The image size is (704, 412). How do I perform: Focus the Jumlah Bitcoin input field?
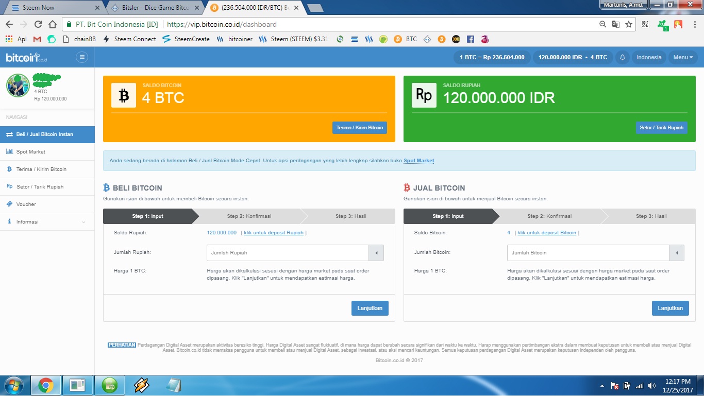click(588, 253)
